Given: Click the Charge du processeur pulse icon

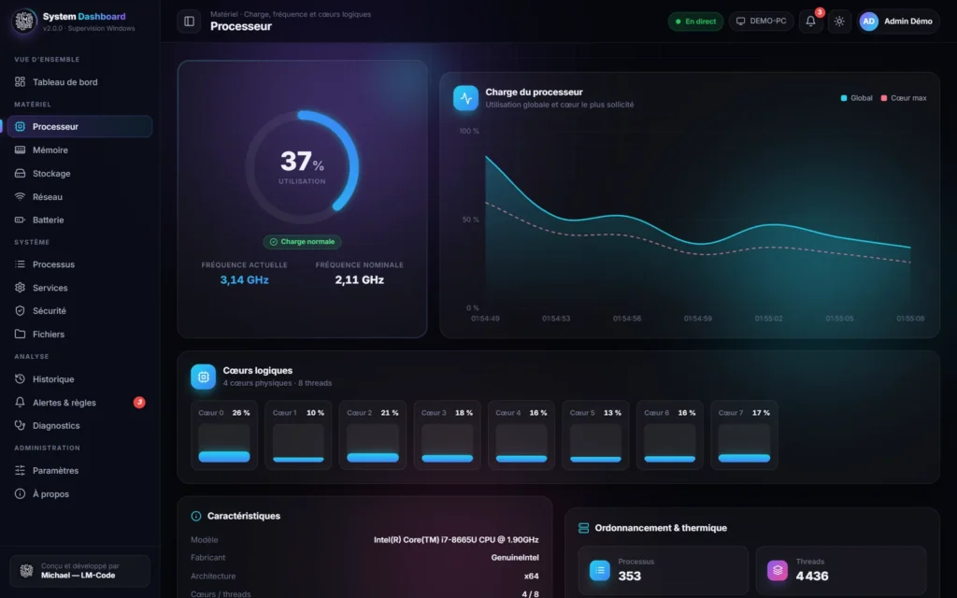Looking at the screenshot, I should coord(465,97).
